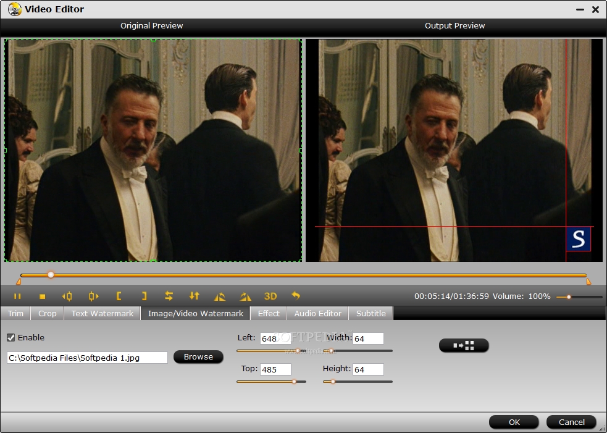Click the timeline playhead knob
The image size is (607, 433).
pos(51,275)
